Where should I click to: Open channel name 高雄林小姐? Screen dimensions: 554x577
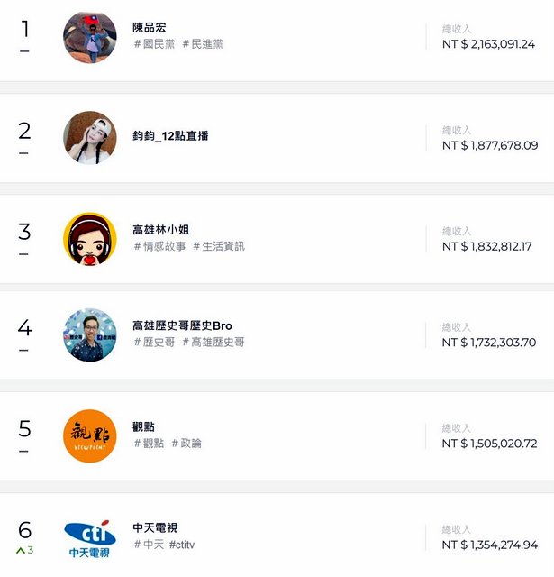click(x=161, y=230)
